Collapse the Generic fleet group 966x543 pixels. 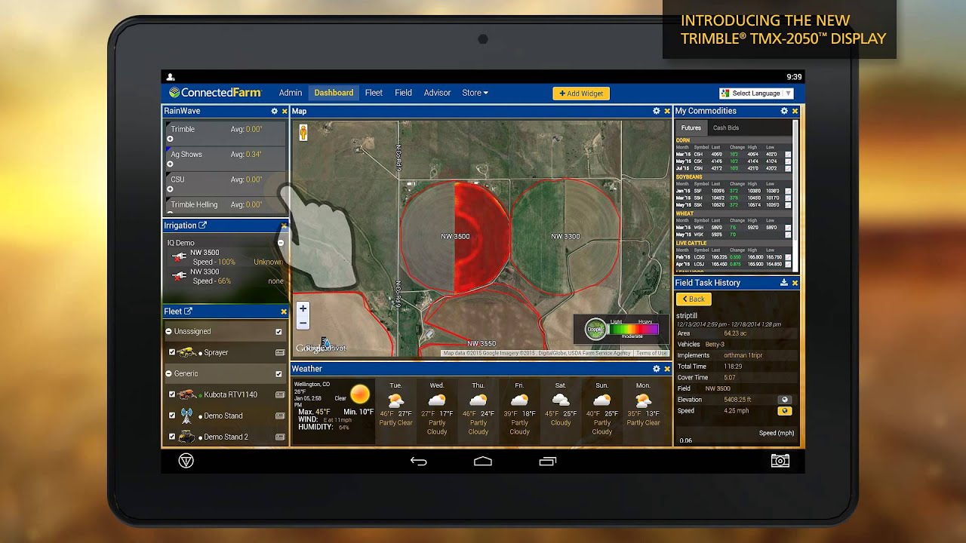(x=168, y=374)
